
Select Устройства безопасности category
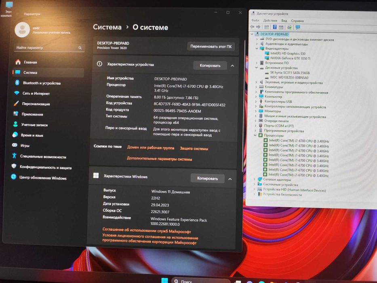(282, 194)
